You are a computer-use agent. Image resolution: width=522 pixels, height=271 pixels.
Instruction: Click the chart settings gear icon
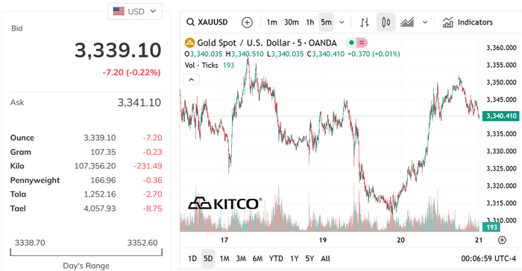point(502,240)
